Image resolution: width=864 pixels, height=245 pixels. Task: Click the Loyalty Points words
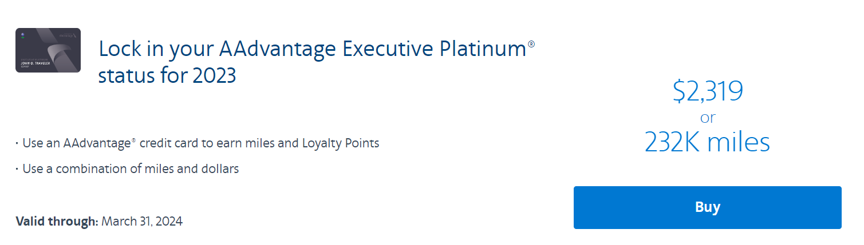[341, 143]
